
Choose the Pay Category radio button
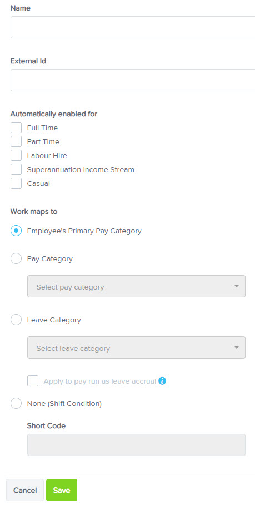click(x=16, y=259)
